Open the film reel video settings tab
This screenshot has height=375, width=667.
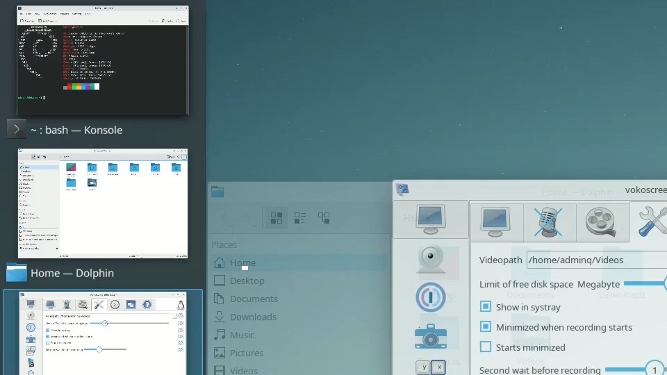602,221
